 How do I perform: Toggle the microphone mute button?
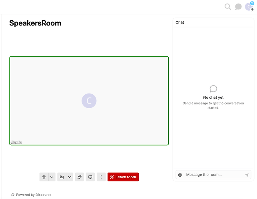click(x=44, y=177)
